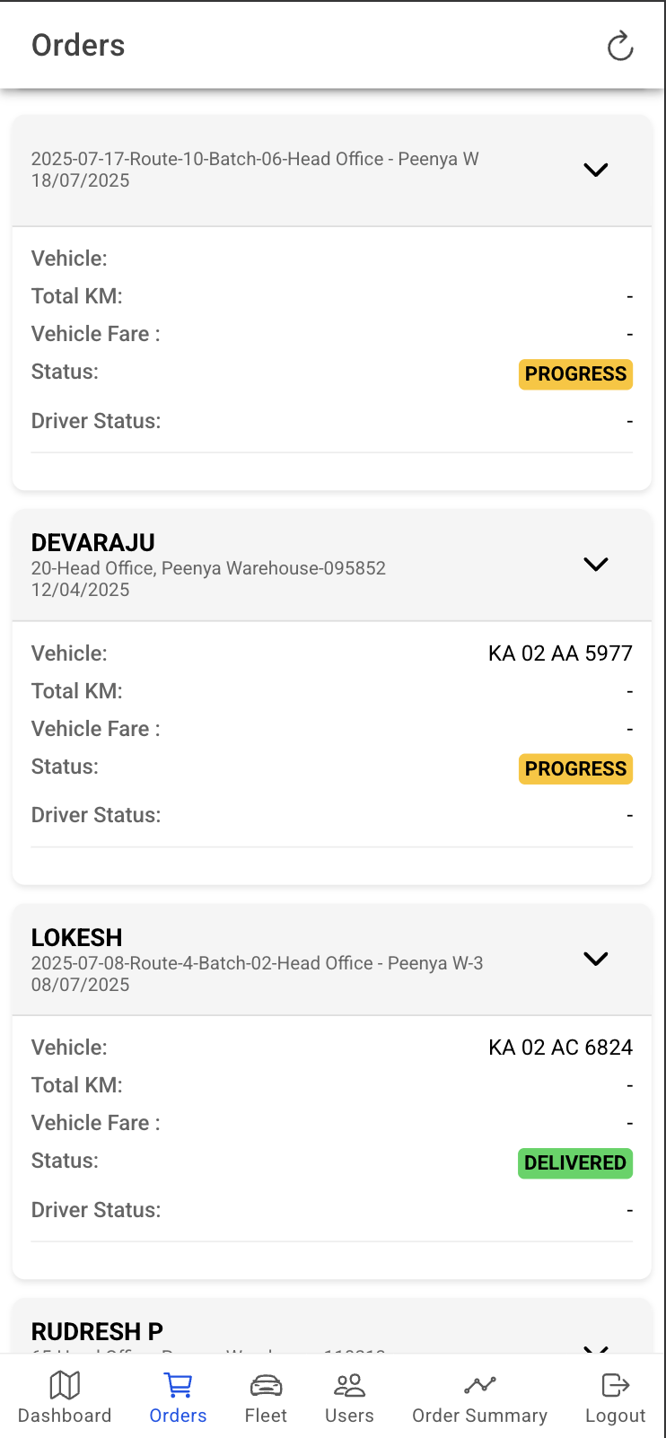Switch to the Fleet tab label
The width and height of the screenshot is (666, 1438).
pos(266,1416)
